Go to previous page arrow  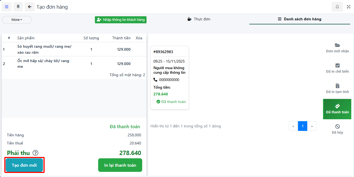coord(293,126)
